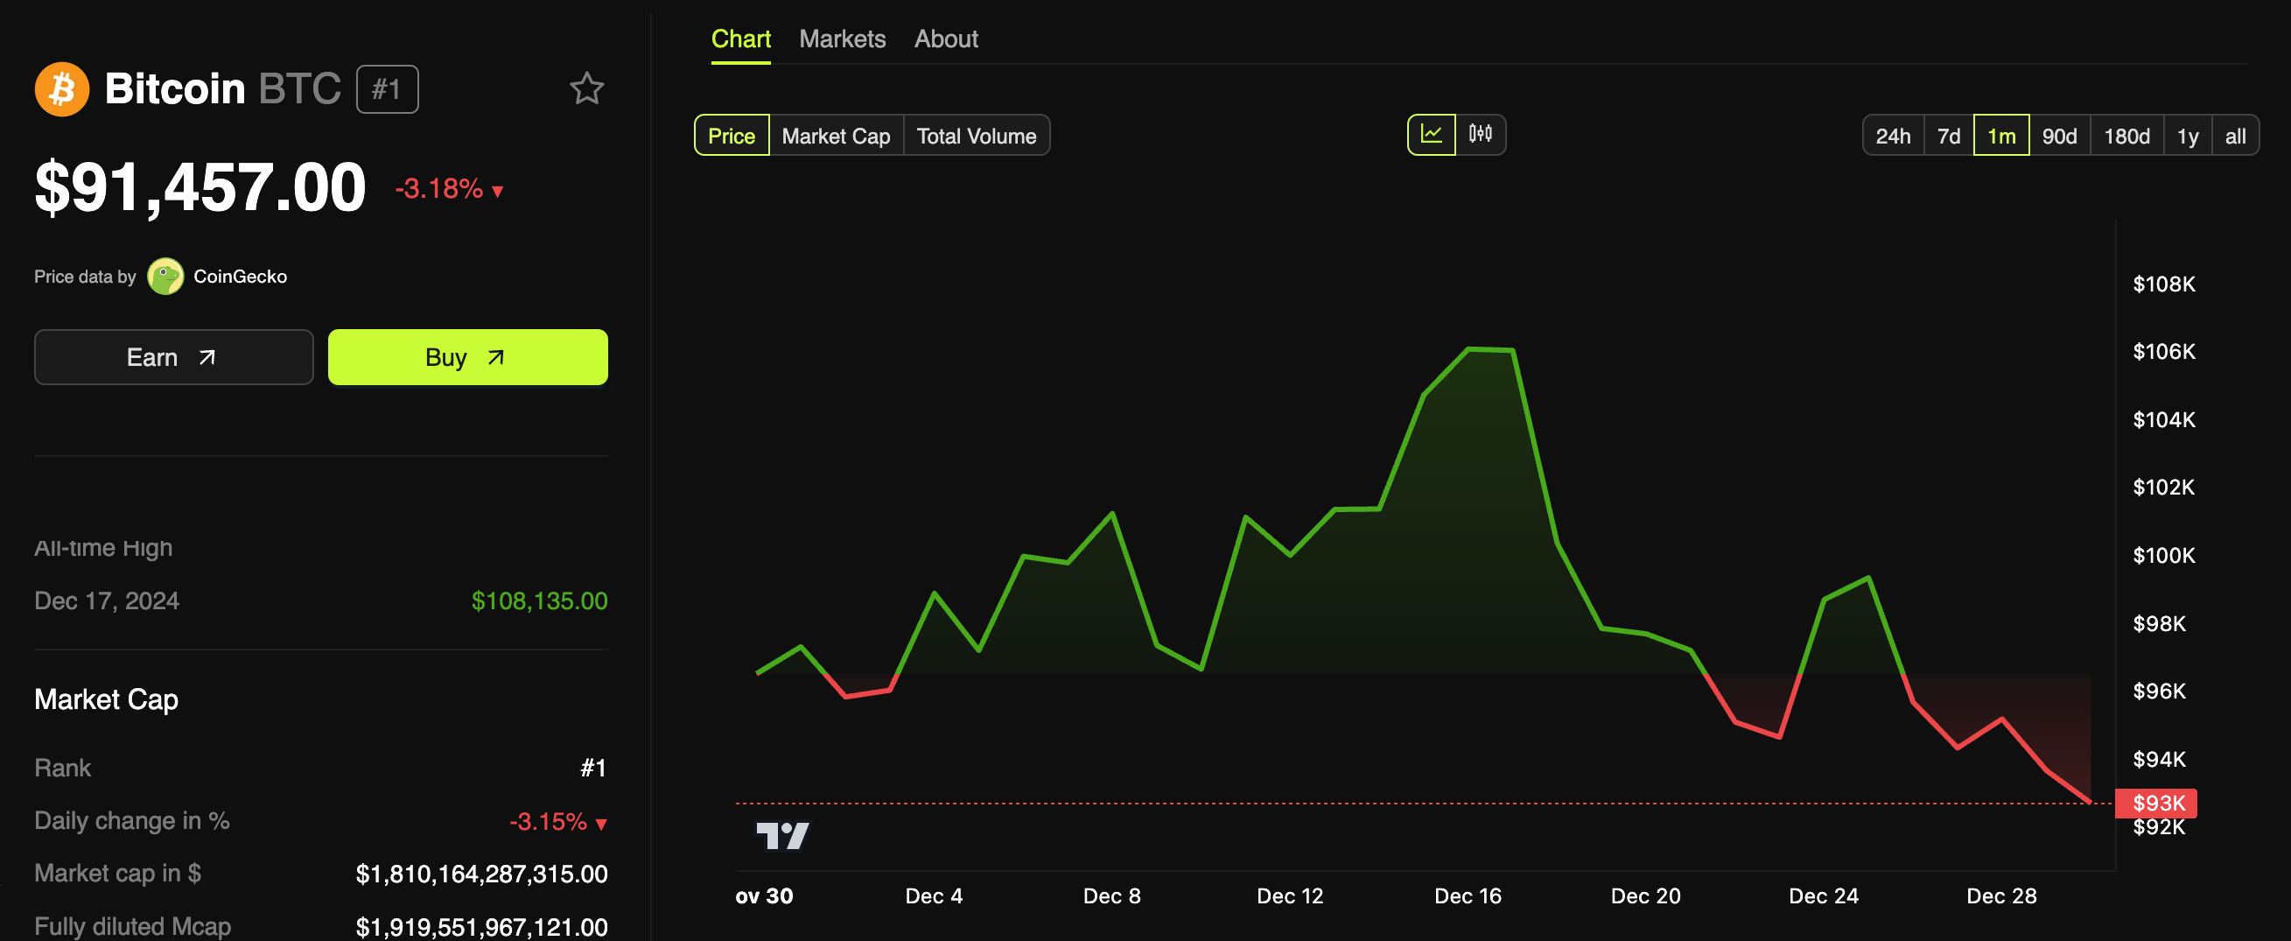The height and width of the screenshot is (941, 2291).
Task: Click the Dec 17, 2024 date text
Action: coord(107,601)
